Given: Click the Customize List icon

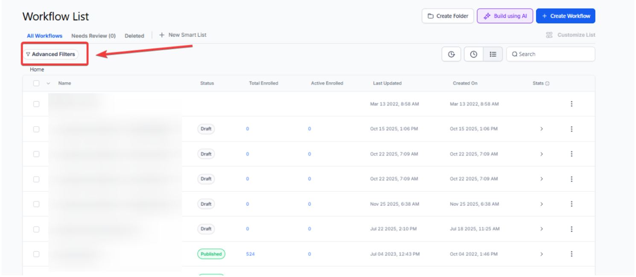Looking at the screenshot, I should (549, 35).
